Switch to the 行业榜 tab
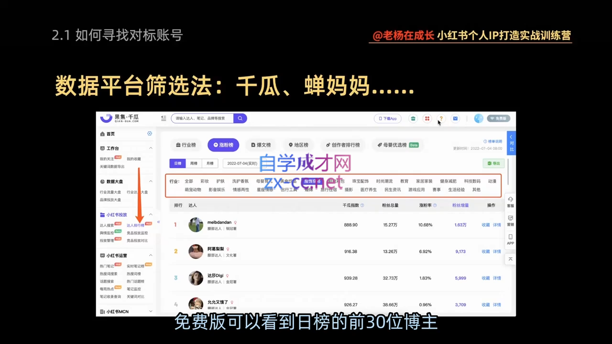 point(186,145)
